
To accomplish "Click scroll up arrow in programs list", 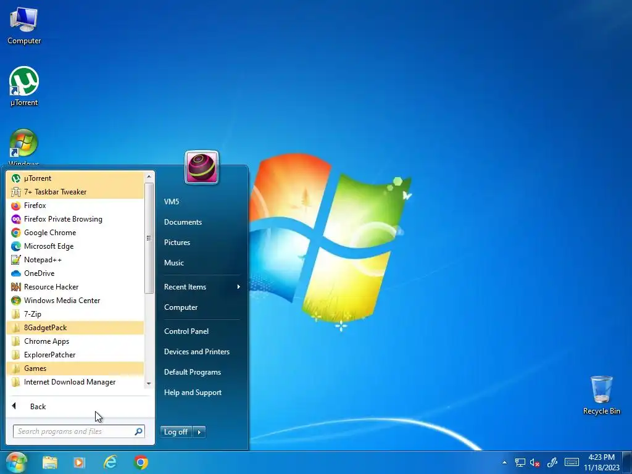I will (x=149, y=177).
